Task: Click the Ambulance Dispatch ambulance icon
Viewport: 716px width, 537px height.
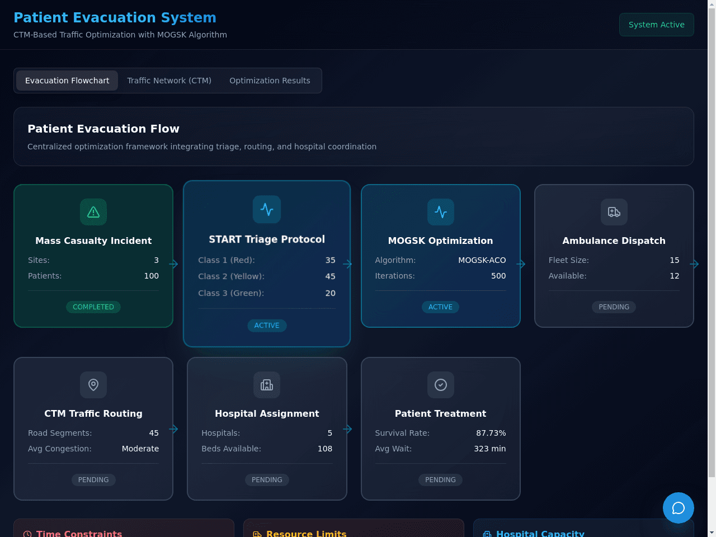Action: click(x=614, y=212)
